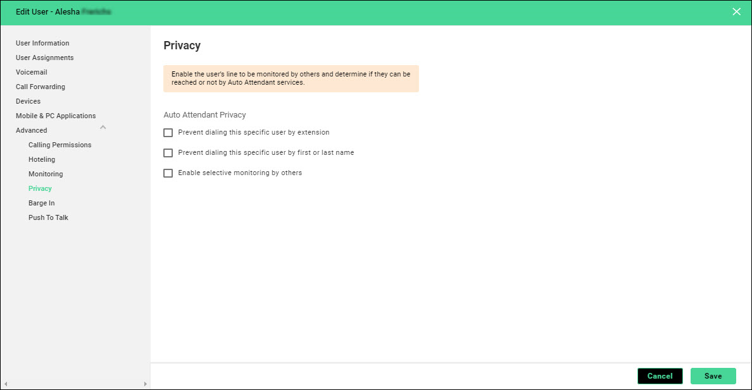Open Hoteling settings
752x390 pixels.
click(42, 159)
